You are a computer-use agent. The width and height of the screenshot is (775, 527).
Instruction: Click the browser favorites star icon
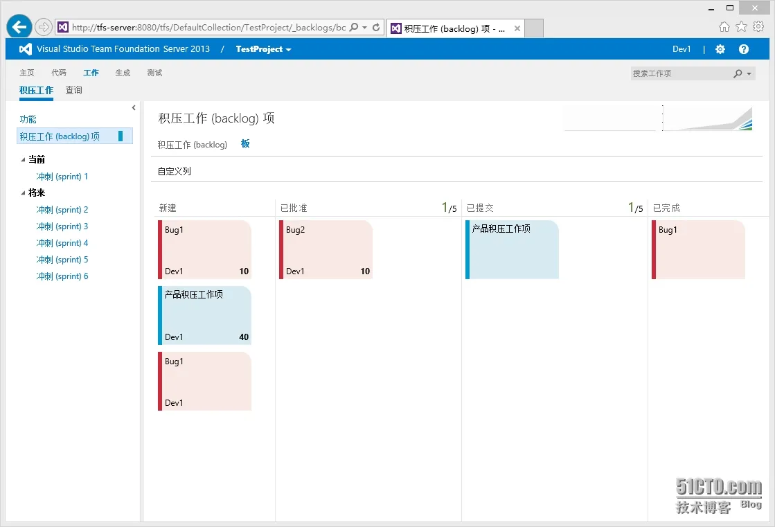(741, 27)
